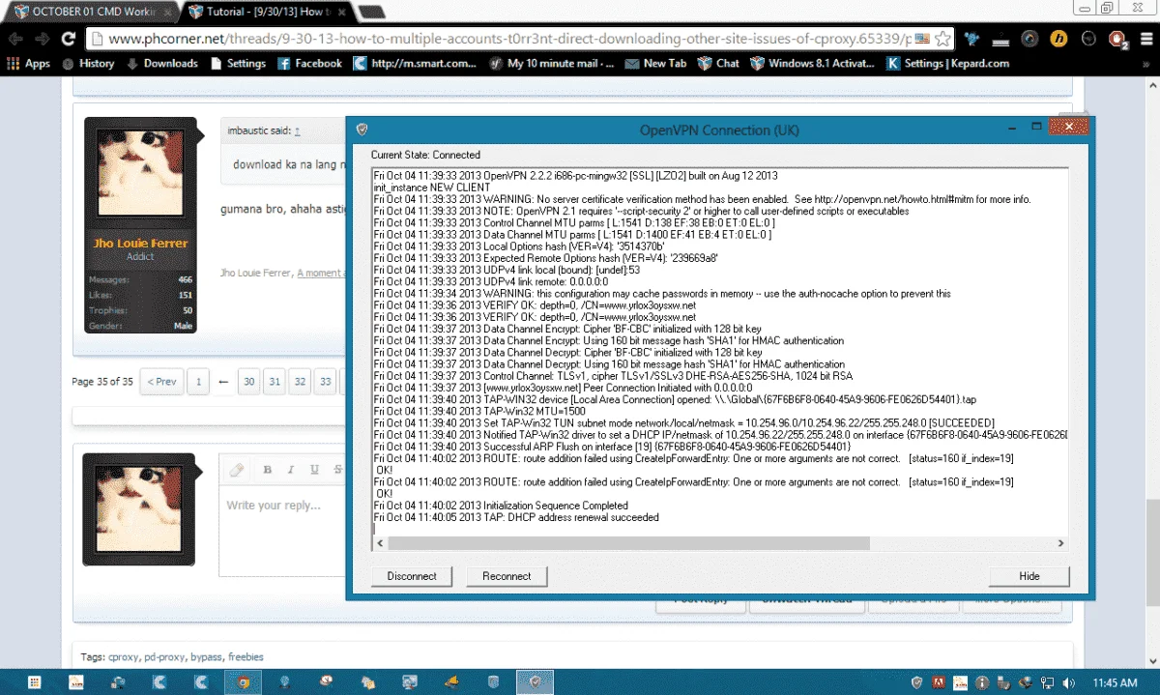
Task: Bookmark this page with the star icon
Action: [942, 39]
